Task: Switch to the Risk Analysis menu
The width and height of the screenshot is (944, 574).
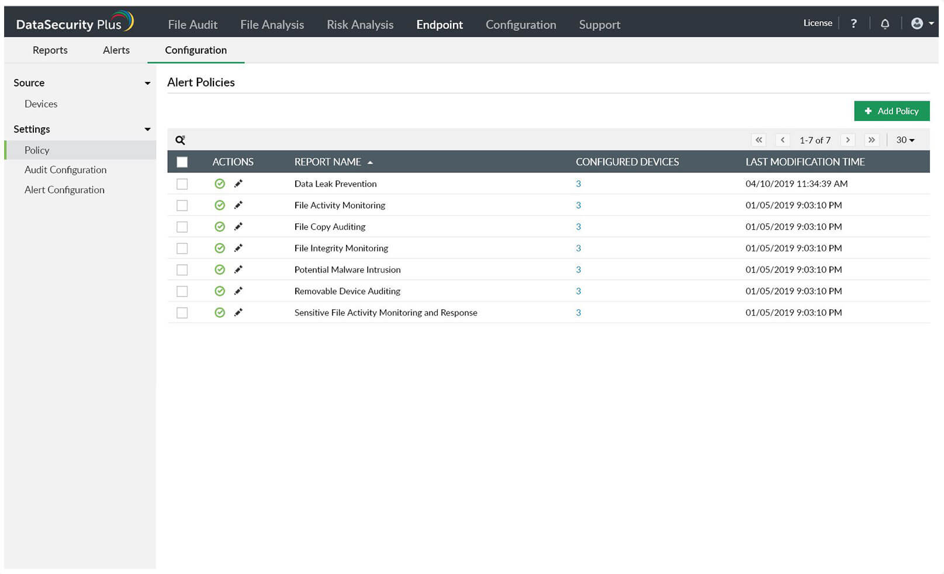Action: [360, 25]
